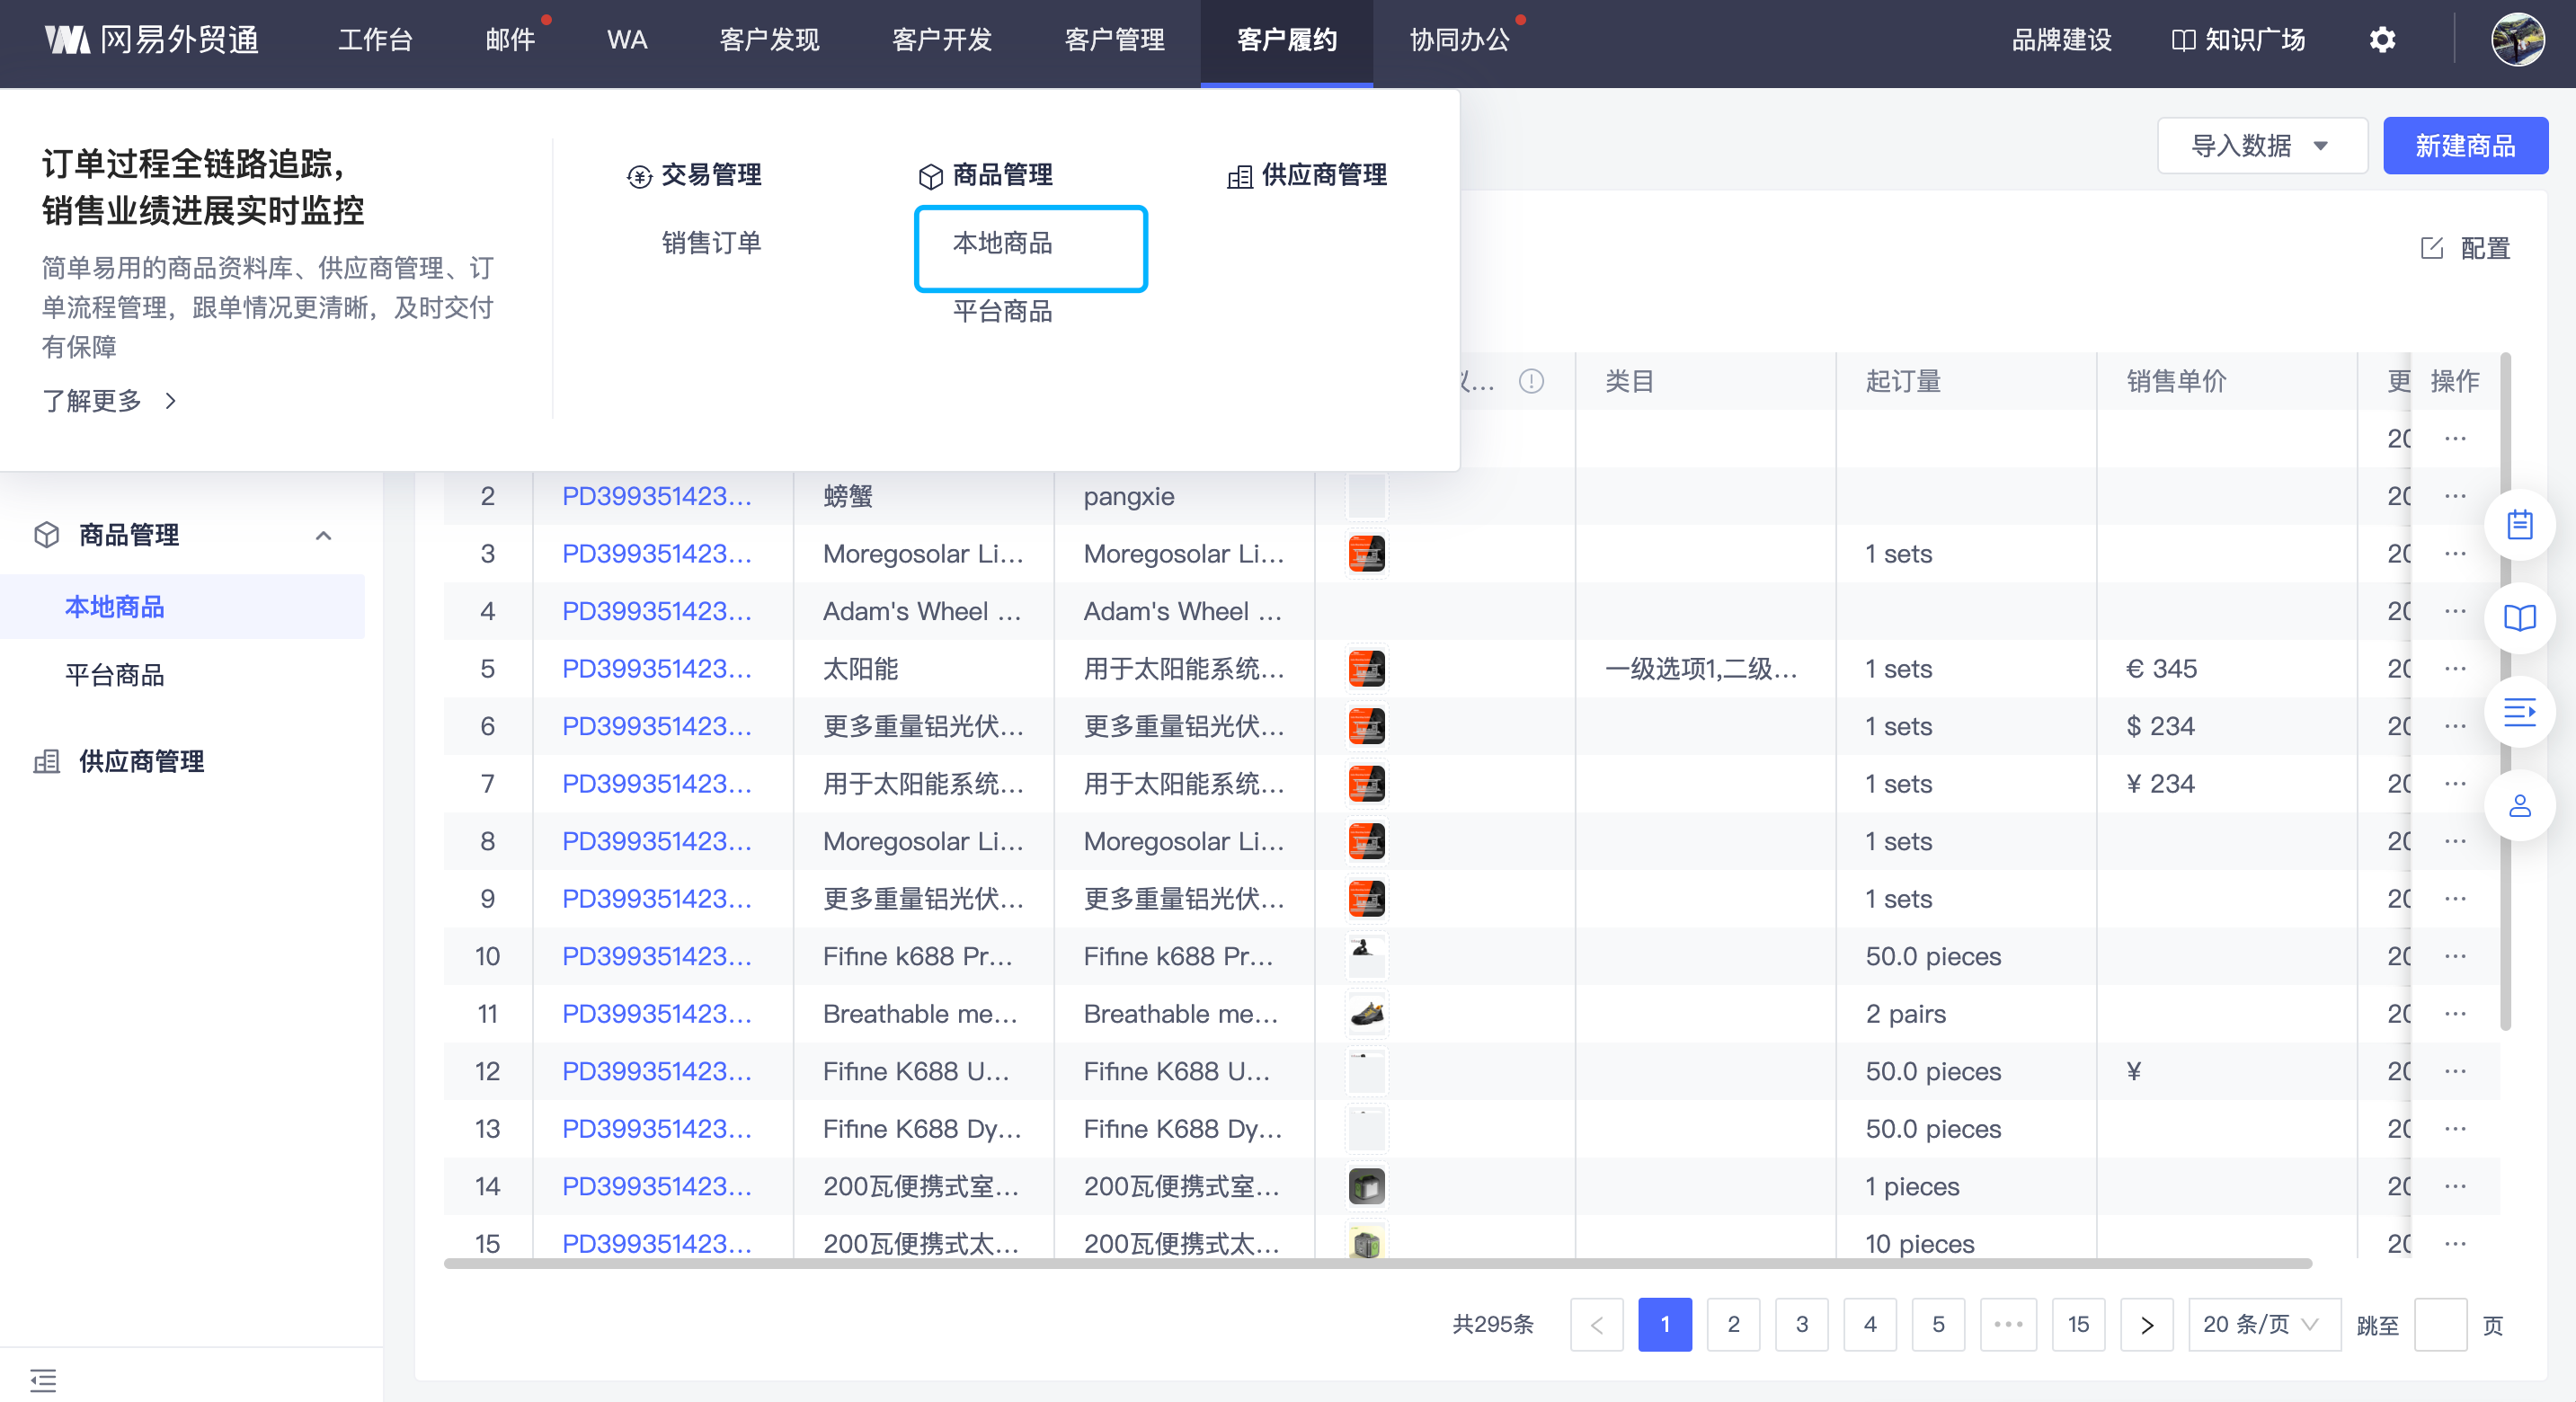2576x1402 pixels.
Task: Open the 20 条/页 page size selector
Action: click(x=2262, y=1324)
